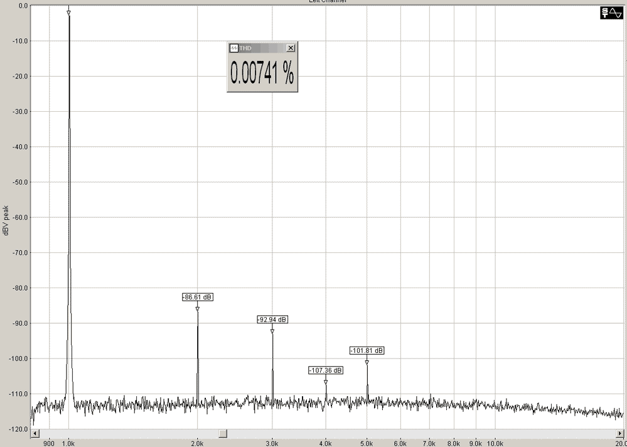Click the -86.61 dB marker label
This screenshot has width=627, height=447.
pos(198,297)
